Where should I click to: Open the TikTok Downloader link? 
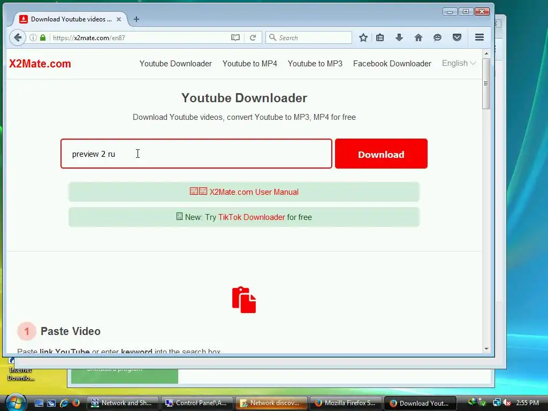(x=252, y=217)
